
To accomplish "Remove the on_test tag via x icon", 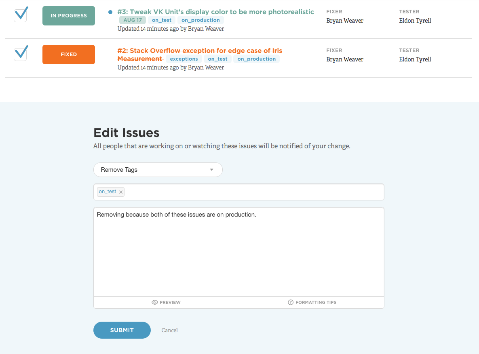I will pyautogui.click(x=120, y=192).
